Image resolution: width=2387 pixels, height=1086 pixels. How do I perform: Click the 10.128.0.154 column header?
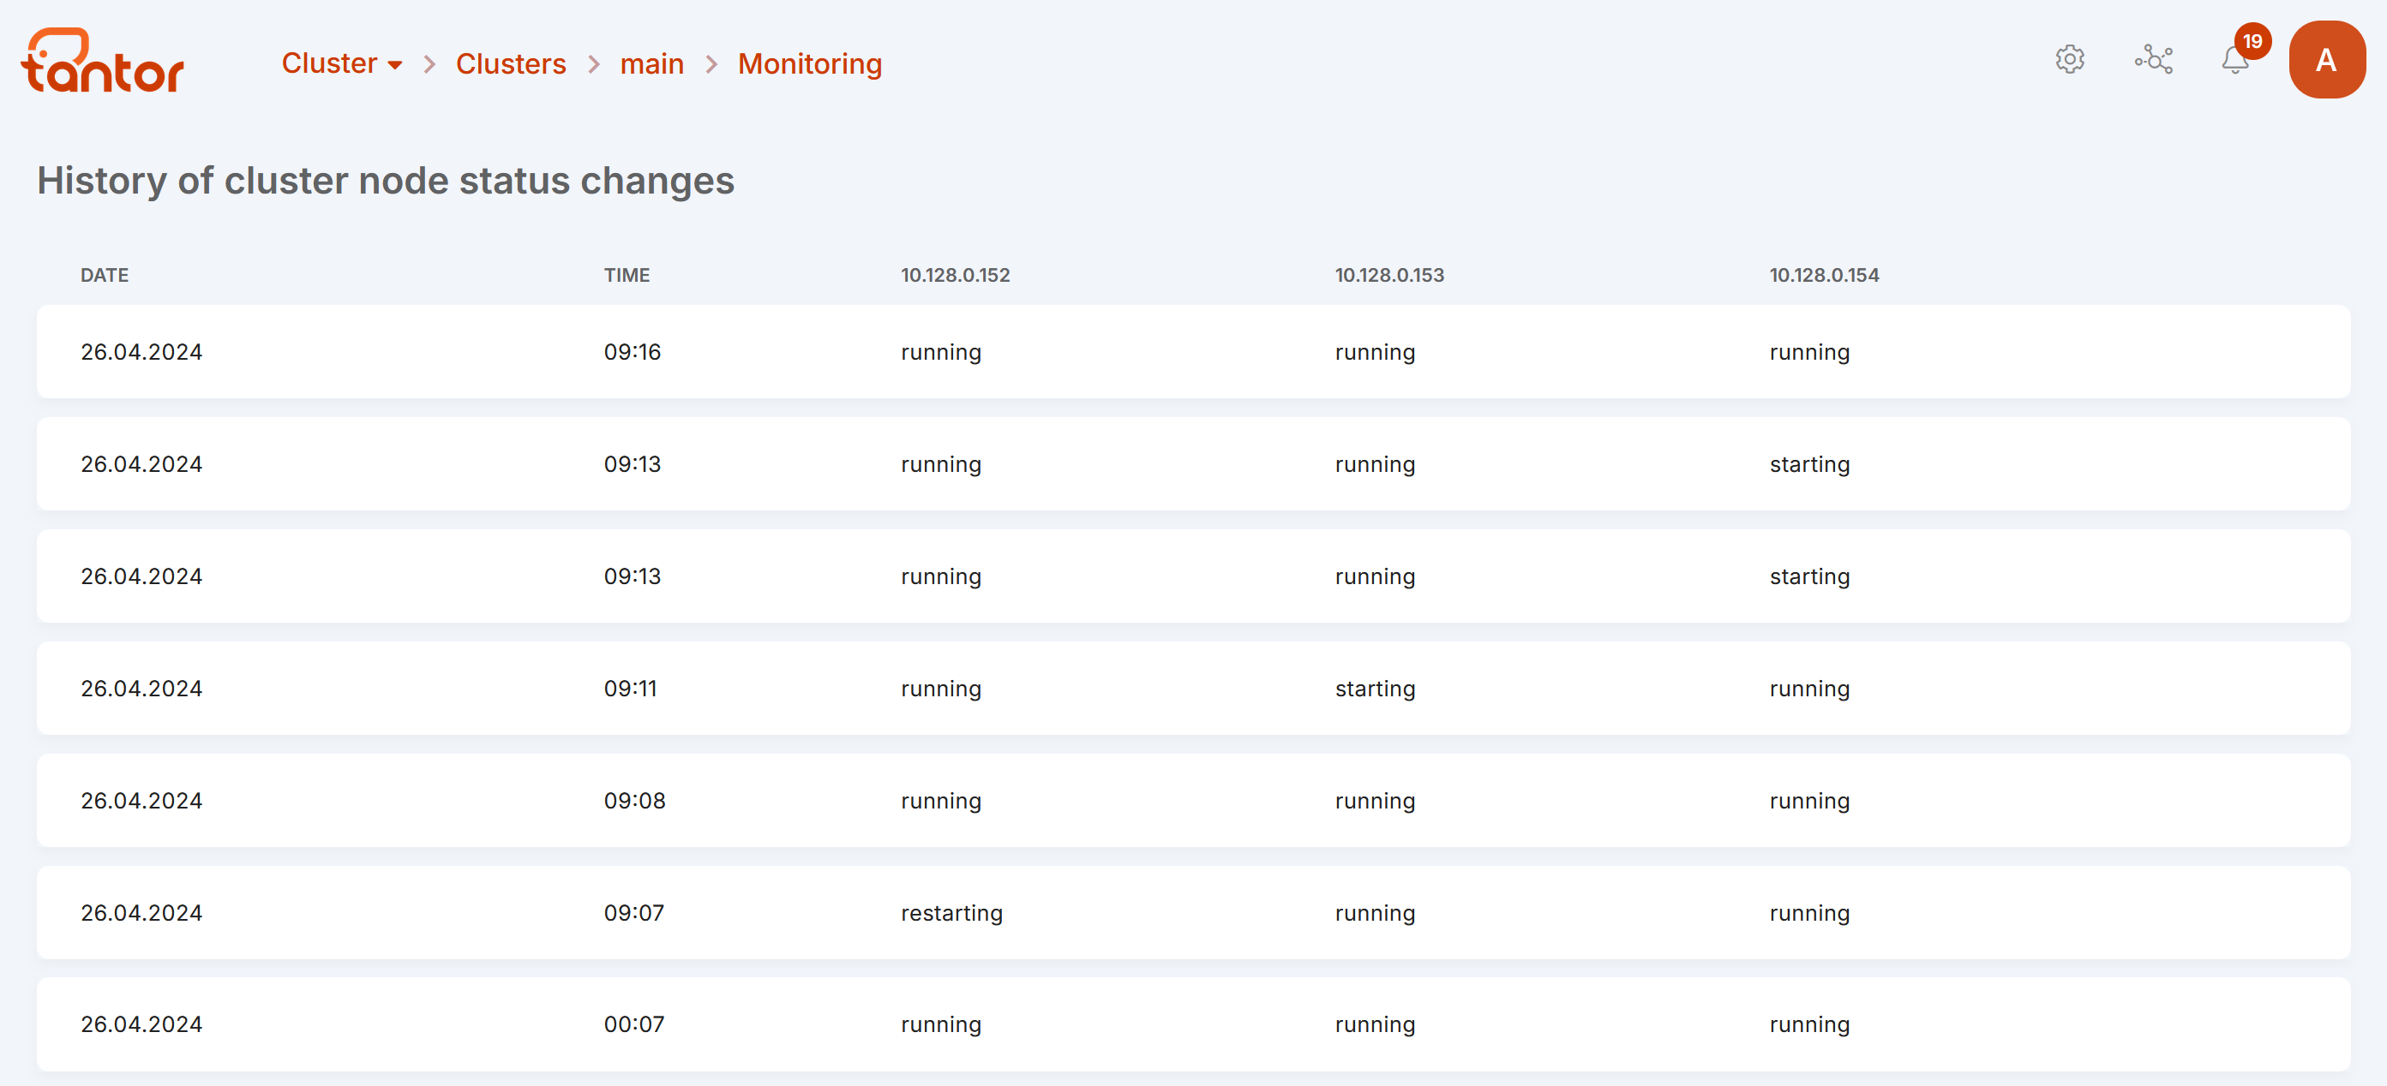[1824, 275]
